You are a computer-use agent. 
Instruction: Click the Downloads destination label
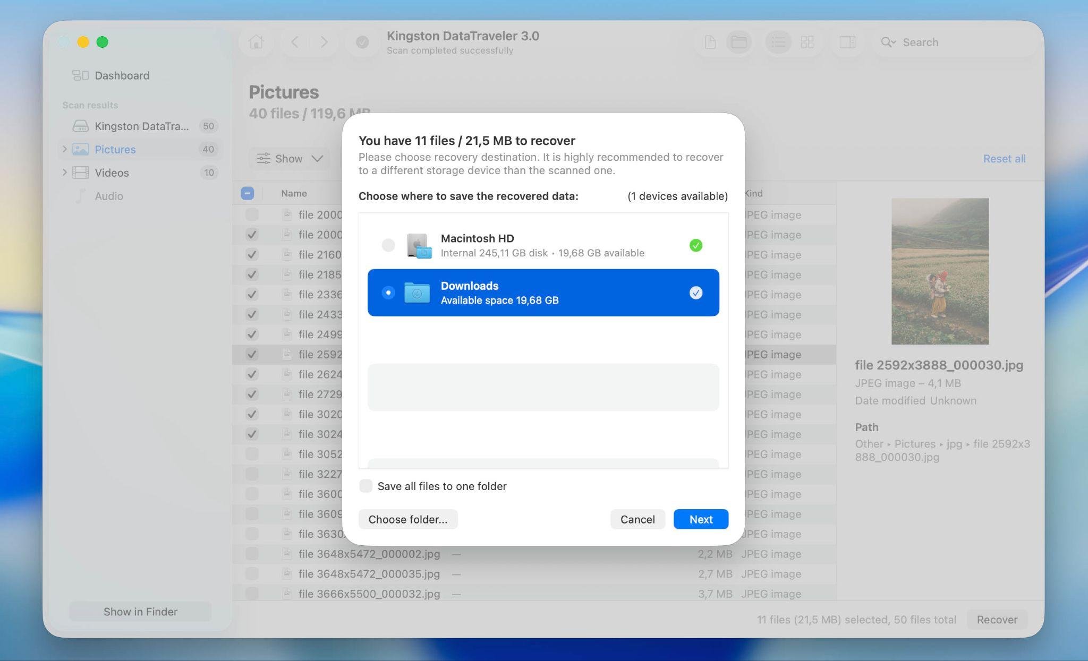click(470, 286)
